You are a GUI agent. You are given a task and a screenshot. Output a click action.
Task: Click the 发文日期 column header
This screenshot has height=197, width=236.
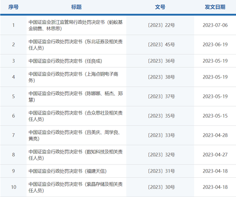tap(215, 7)
